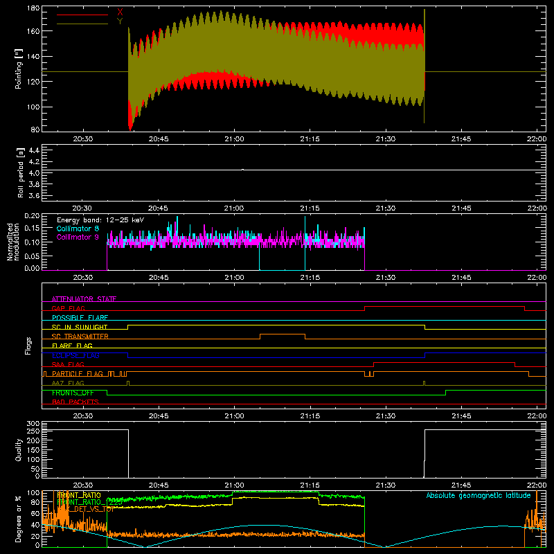Select the green FRONT_RATIO_1225 legend label
This screenshot has width=554, height=554.
coord(90,502)
